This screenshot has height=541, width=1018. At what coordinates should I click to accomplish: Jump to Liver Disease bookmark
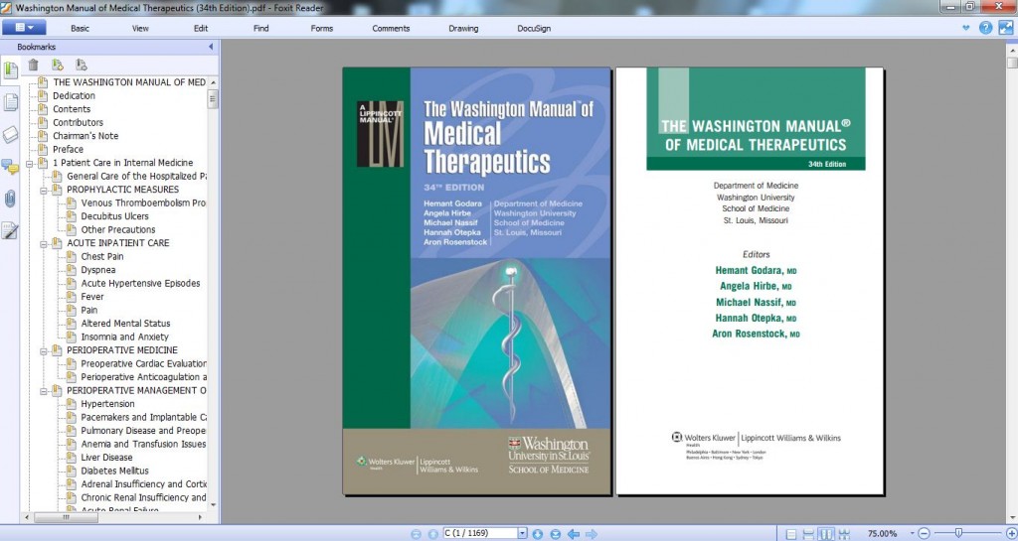coord(106,458)
